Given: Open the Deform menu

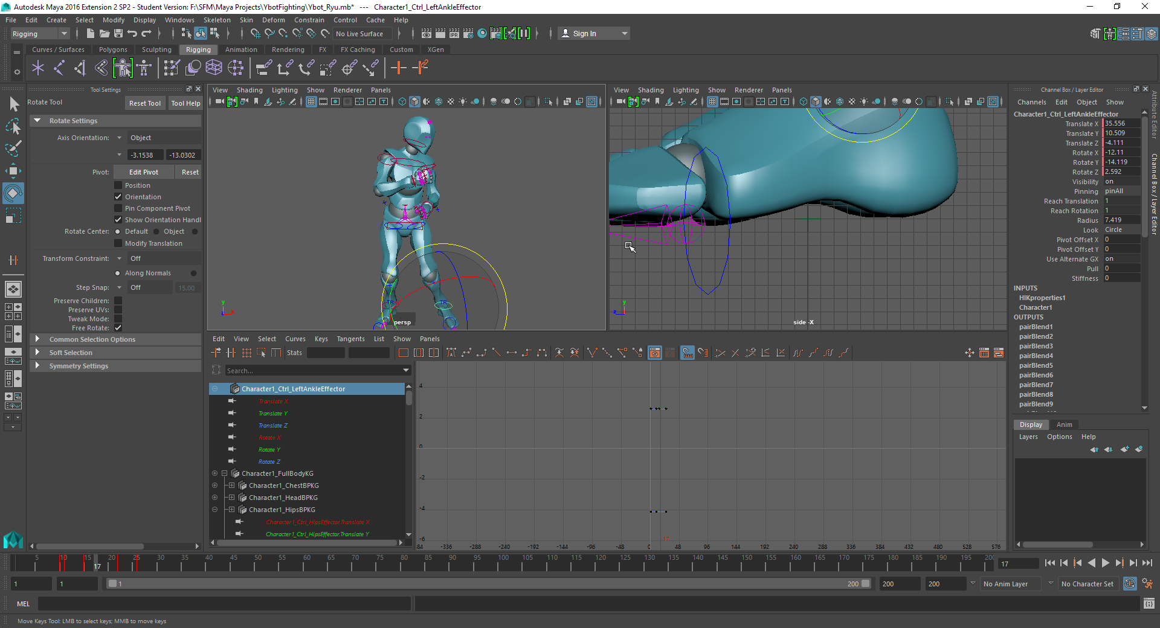Looking at the screenshot, I should pyautogui.click(x=273, y=20).
